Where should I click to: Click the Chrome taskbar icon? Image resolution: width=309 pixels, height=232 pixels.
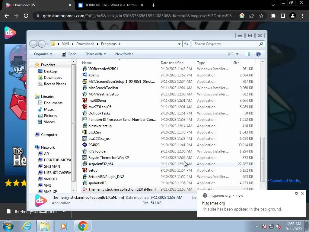(83, 226)
